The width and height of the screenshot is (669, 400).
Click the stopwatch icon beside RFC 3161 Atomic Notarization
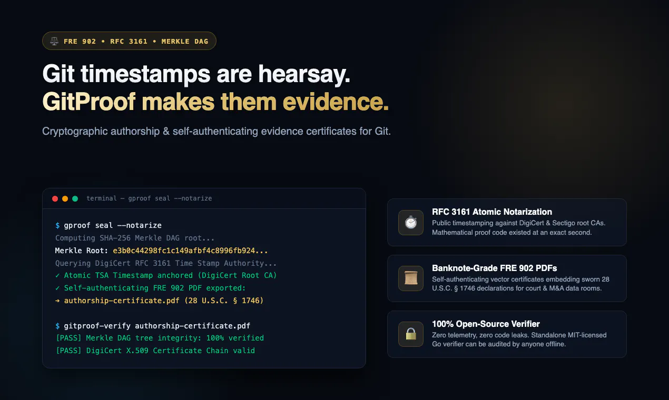(x=411, y=223)
